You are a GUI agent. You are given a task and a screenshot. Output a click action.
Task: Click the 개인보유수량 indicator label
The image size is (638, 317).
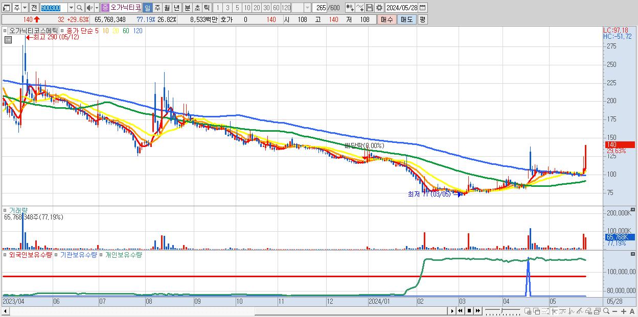click(123, 254)
